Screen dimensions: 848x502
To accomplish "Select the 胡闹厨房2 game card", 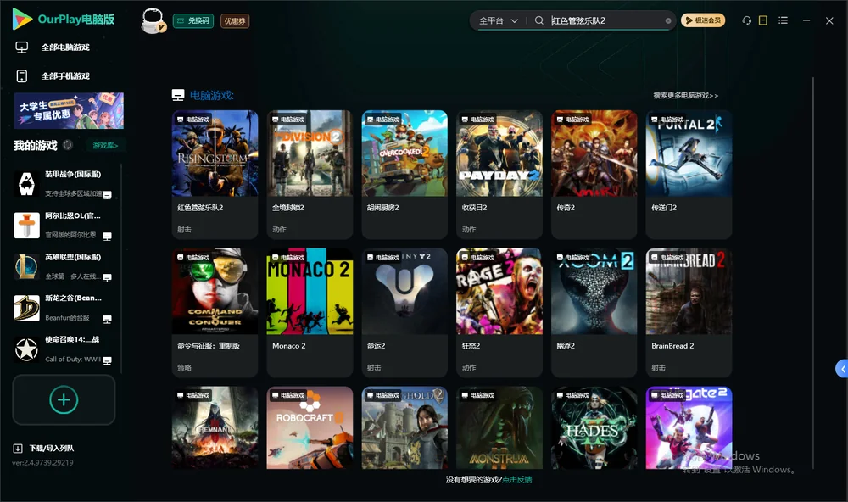I will pos(404,175).
